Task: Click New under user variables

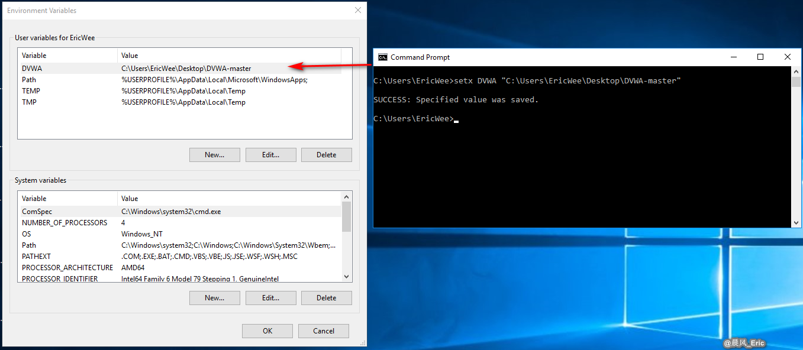Action: 214,154
